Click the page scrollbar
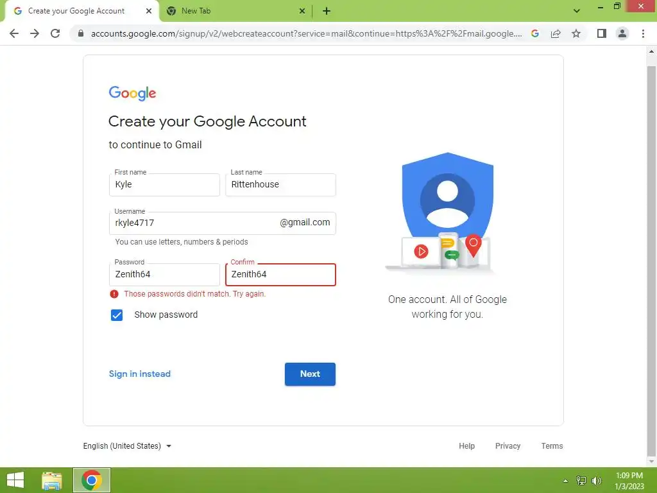The width and height of the screenshot is (657, 493). 652,260
